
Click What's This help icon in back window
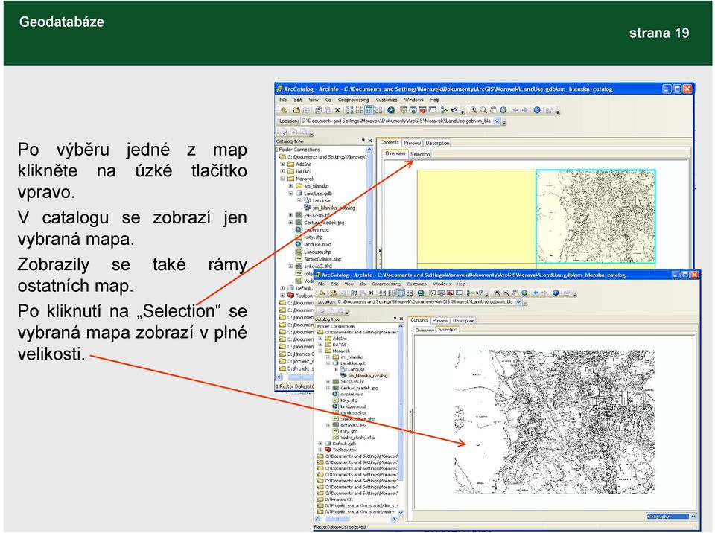click(454, 110)
